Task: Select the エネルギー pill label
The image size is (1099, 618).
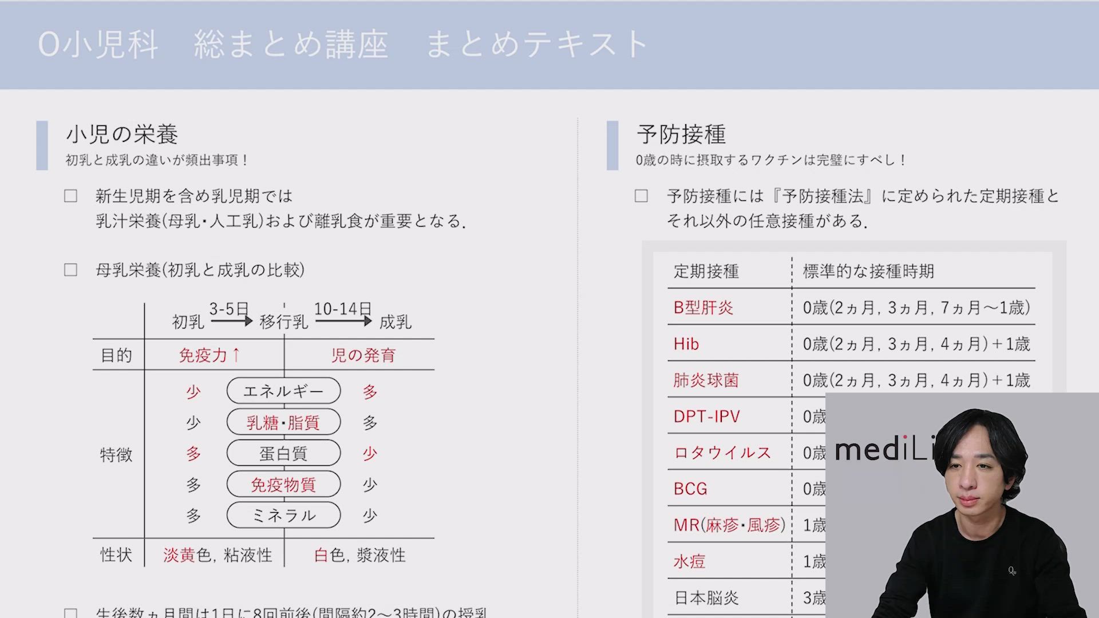Action: click(283, 391)
